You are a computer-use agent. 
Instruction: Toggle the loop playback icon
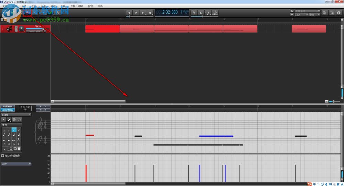coord(201,13)
